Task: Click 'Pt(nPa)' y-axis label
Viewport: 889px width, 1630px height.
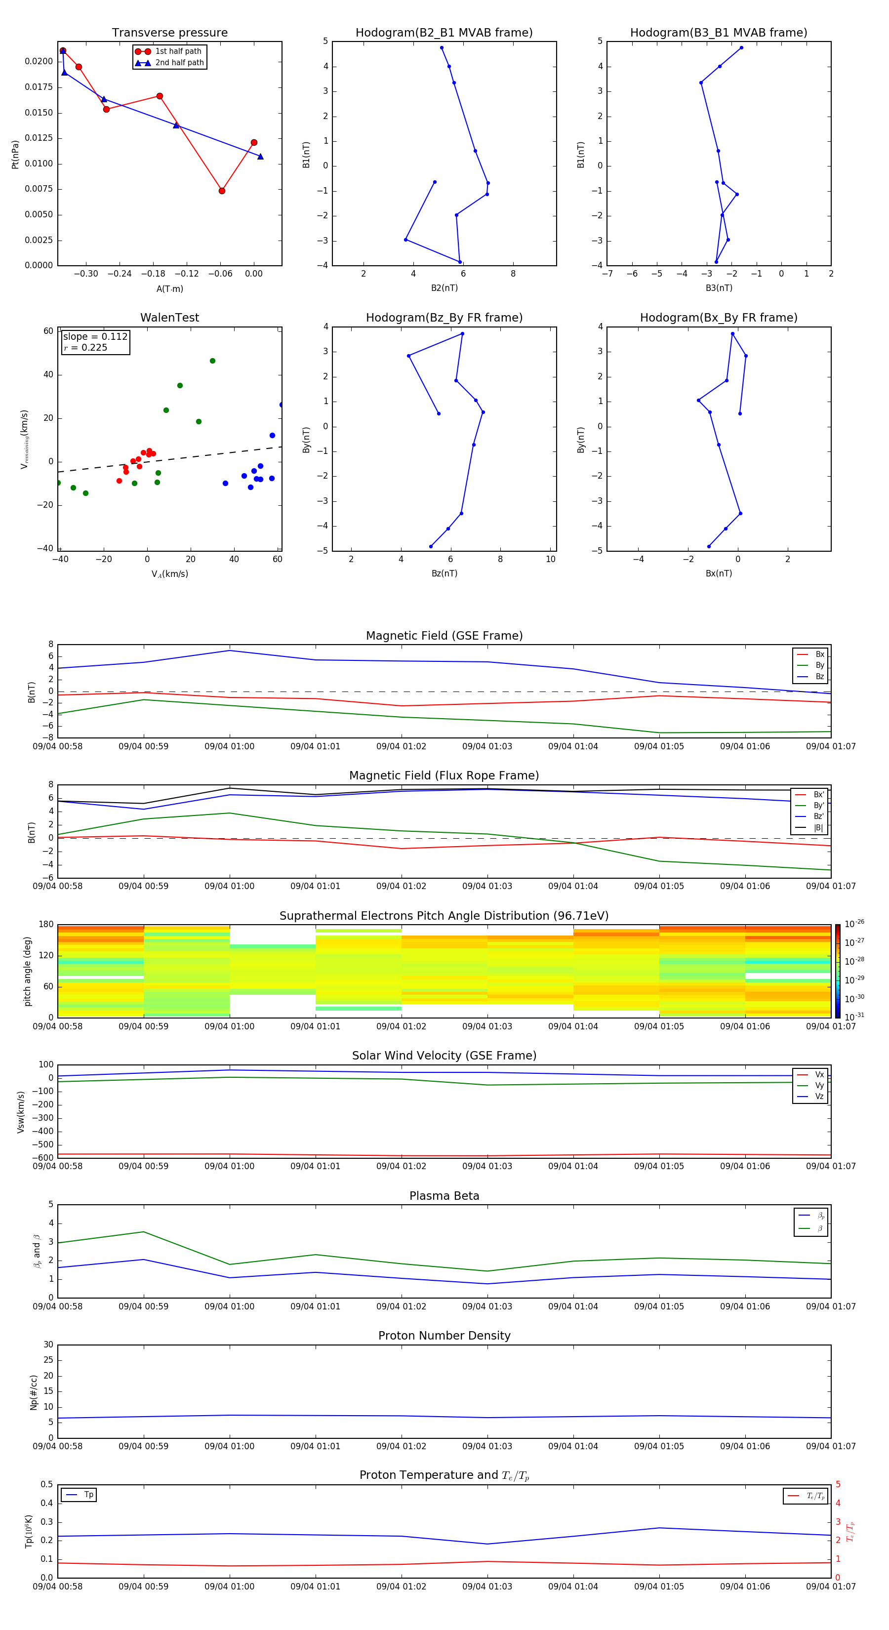Action: [15, 155]
